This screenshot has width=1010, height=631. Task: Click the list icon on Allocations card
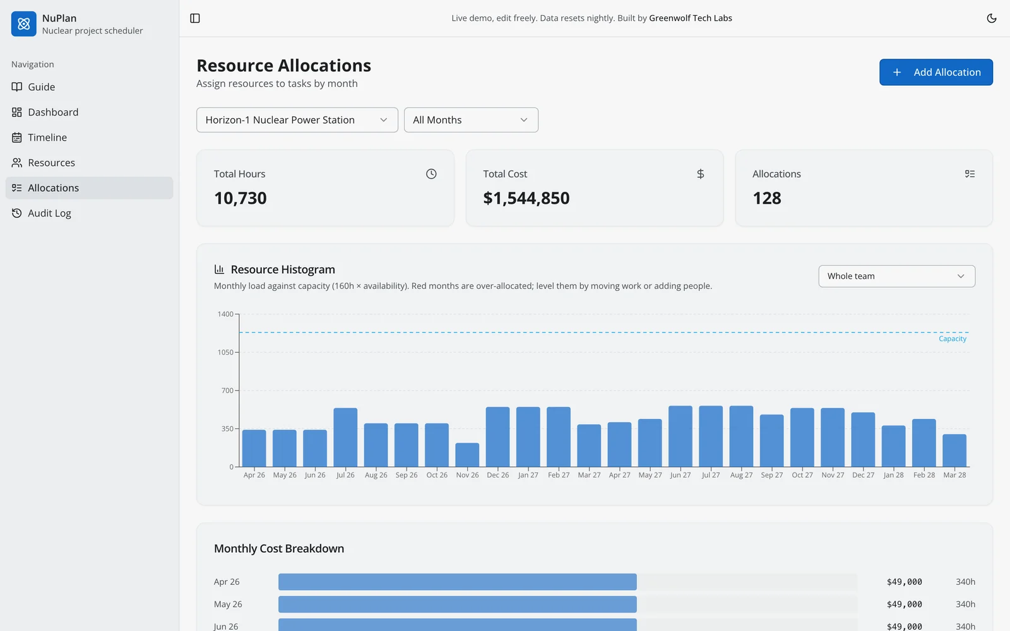970,174
